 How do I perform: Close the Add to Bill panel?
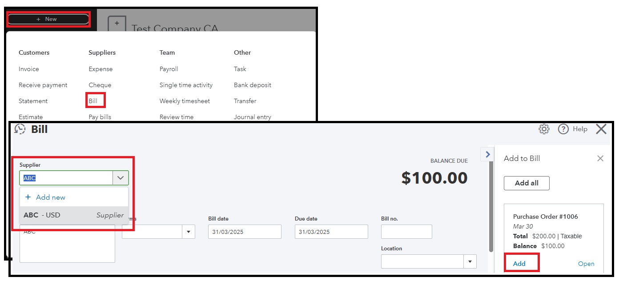coord(600,159)
